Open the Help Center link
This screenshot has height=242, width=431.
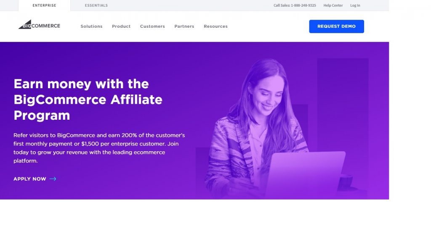coord(333,5)
